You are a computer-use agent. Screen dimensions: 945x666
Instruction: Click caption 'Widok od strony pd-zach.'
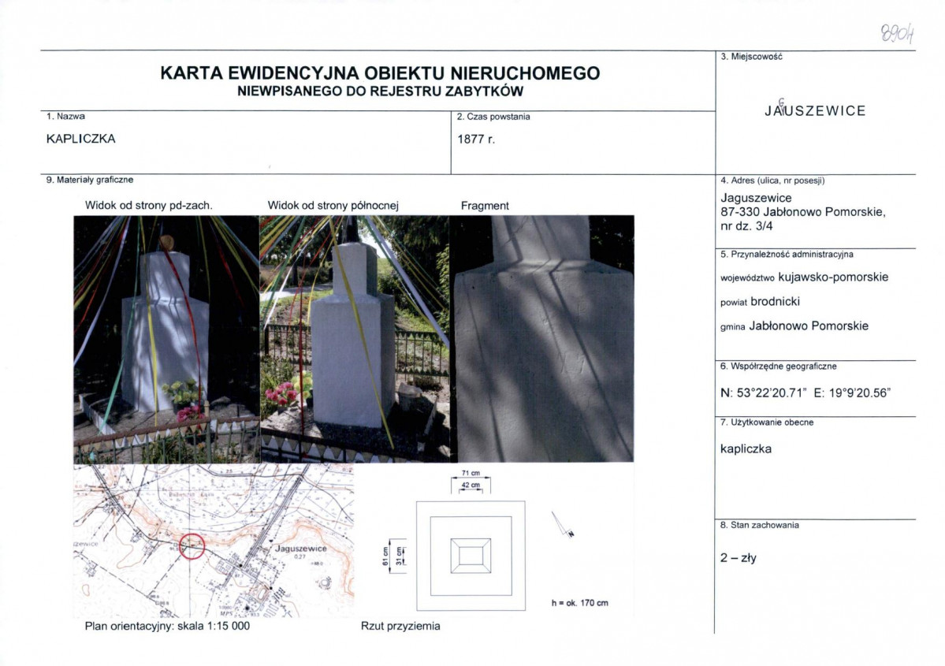(x=149, y=206)
